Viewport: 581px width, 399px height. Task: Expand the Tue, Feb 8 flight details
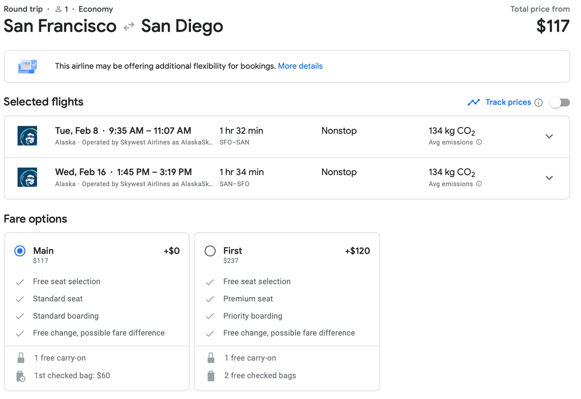coord(549,136)
